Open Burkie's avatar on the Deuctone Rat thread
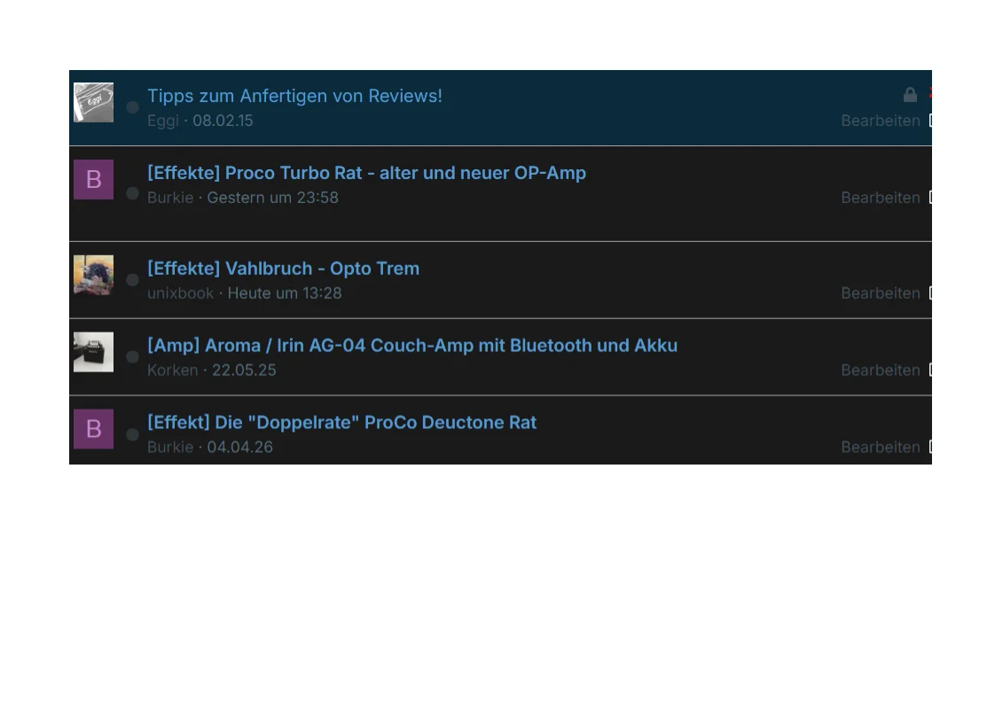 [x=93, y=429]
